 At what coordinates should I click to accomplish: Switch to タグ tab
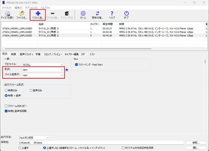pos(83,54)
